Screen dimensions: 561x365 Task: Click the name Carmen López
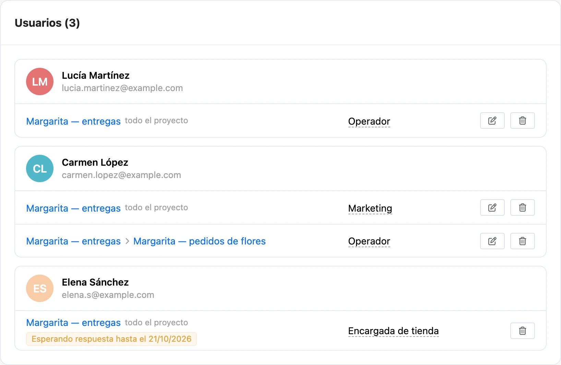point(95,162)
